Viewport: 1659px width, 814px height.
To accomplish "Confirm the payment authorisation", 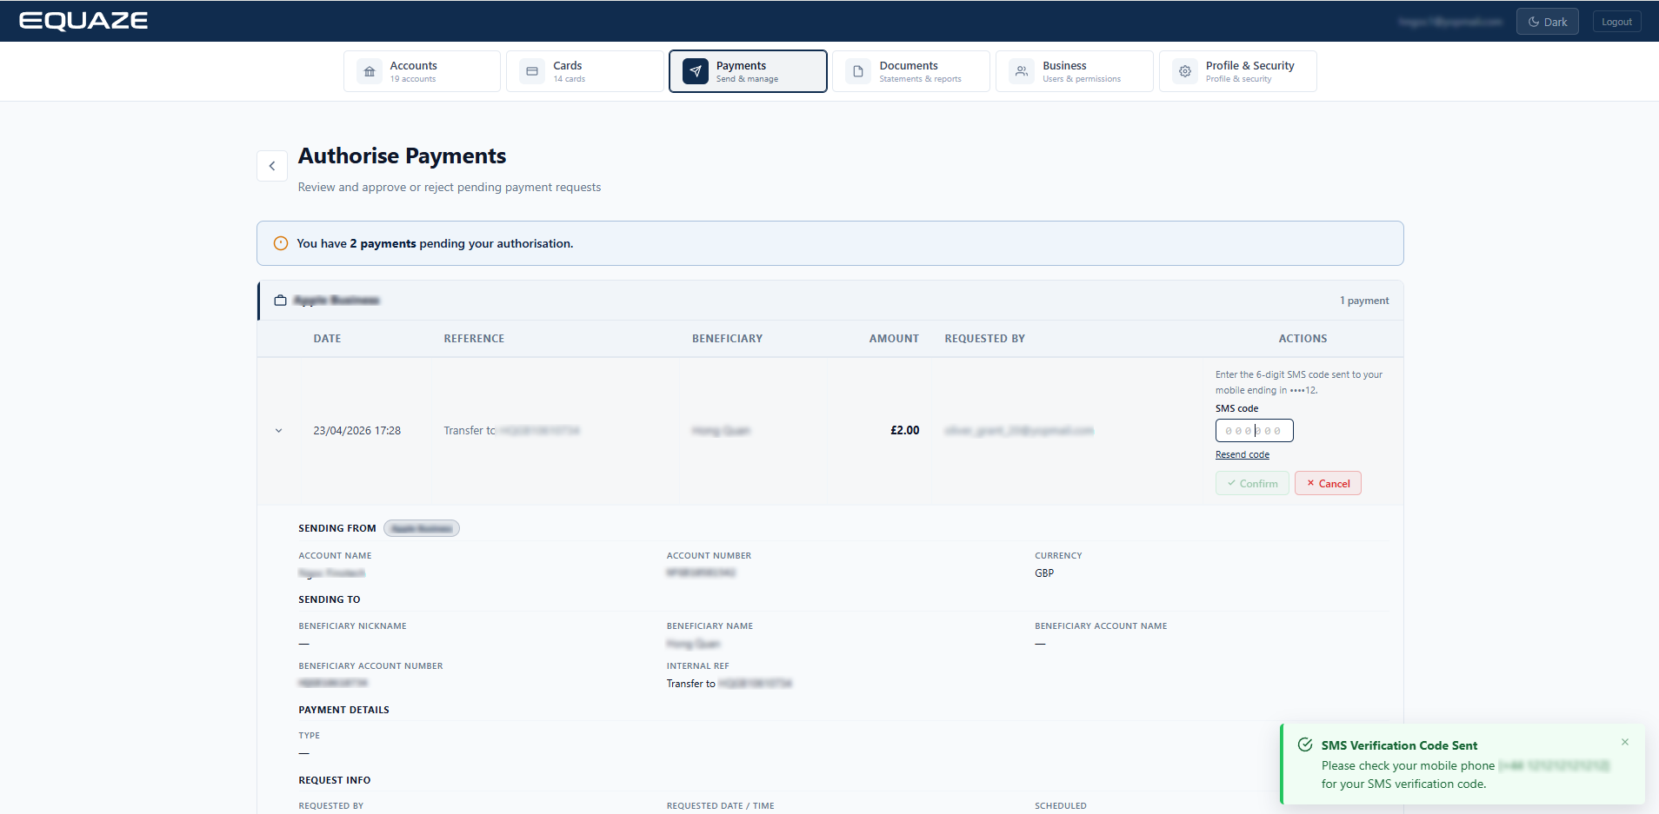I will [1252, 483].
